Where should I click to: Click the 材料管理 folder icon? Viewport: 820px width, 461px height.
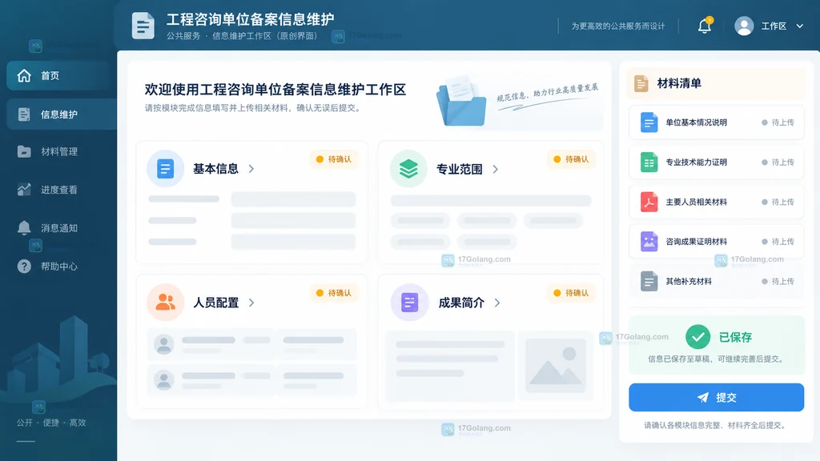point(24,151)
